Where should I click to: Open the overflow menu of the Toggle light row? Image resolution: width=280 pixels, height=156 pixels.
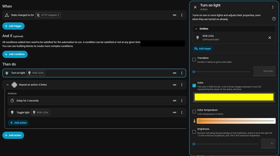pyautogui.click(x=182, y=113)
